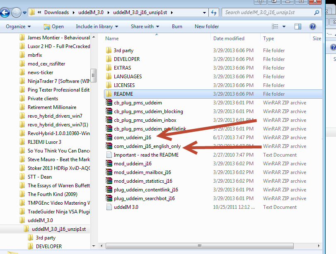336x254 pixels.
Task: Select the mod_uddeim_mailbox_j16 archive icon
Action: (109, 172)
